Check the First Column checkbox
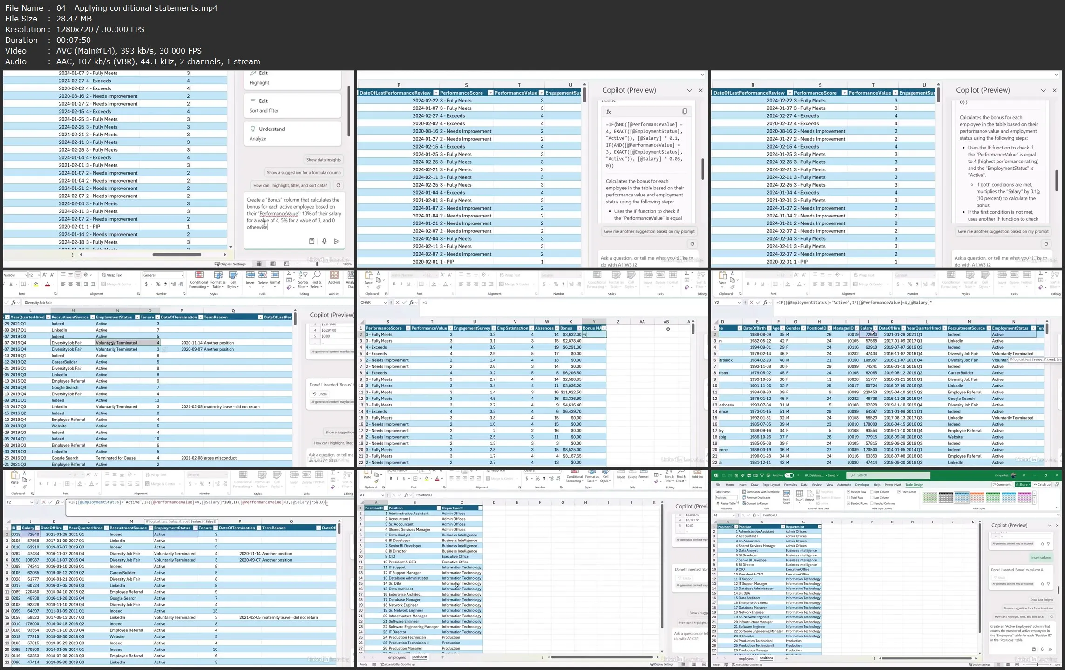 (x=872, y=492)
